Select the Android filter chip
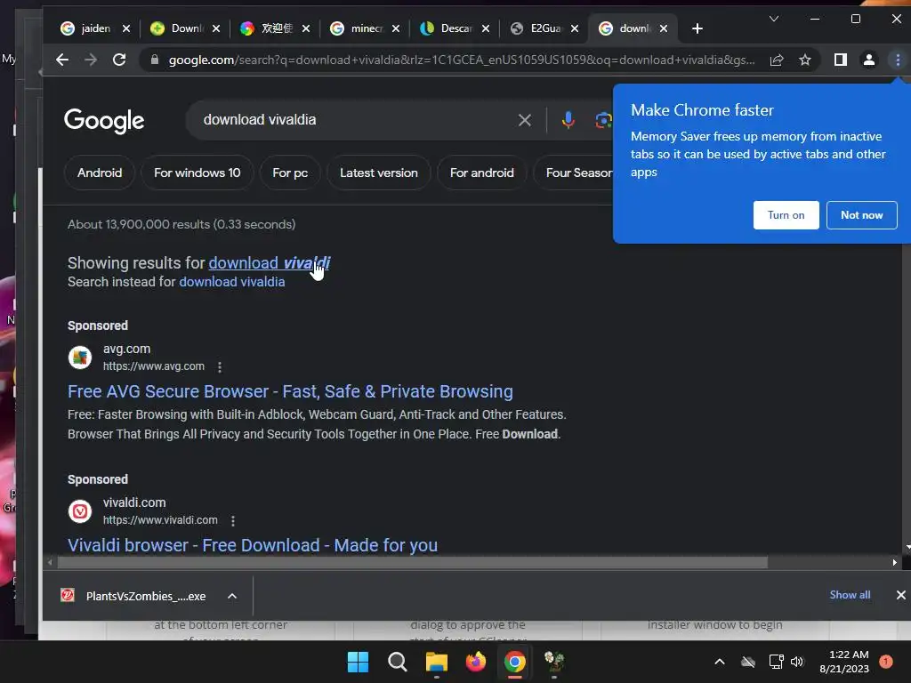The image size is (911, 683). (x=100, y=173)
